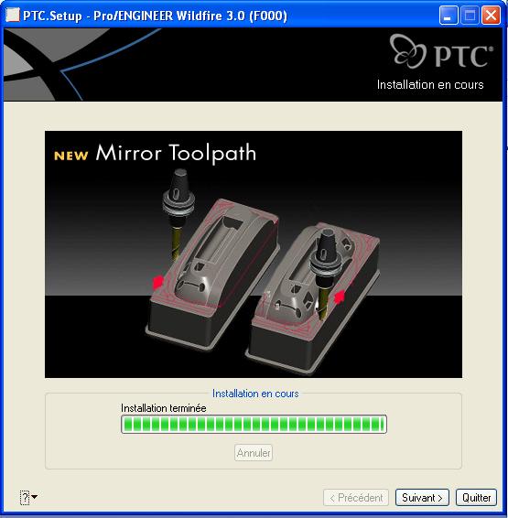Click the Mirror Toolpath heading

[x=176, y=153]
